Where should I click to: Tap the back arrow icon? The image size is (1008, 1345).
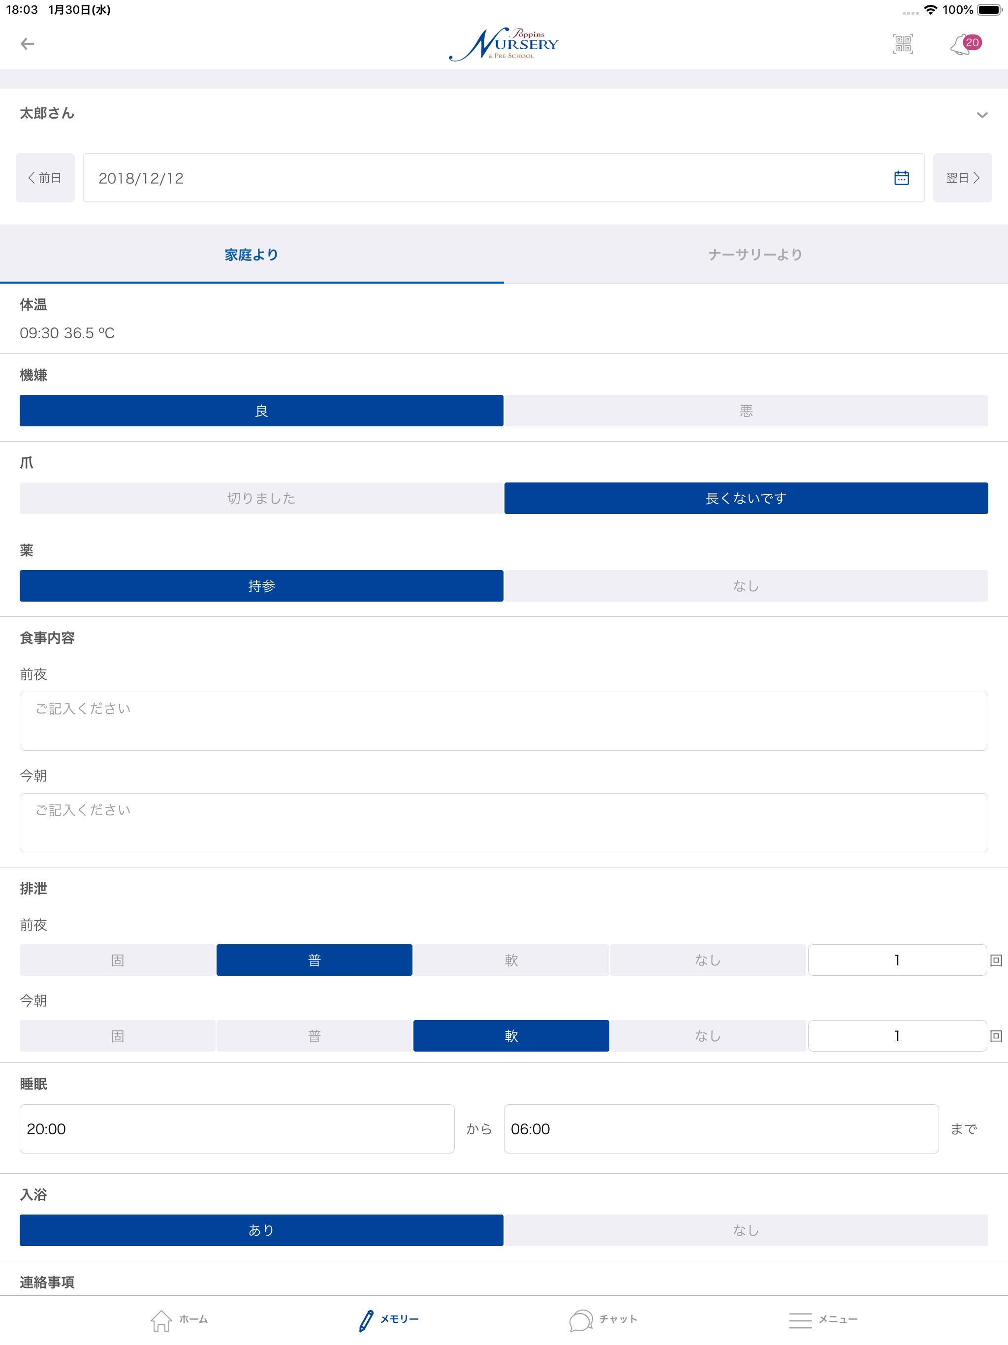(28, 44)
